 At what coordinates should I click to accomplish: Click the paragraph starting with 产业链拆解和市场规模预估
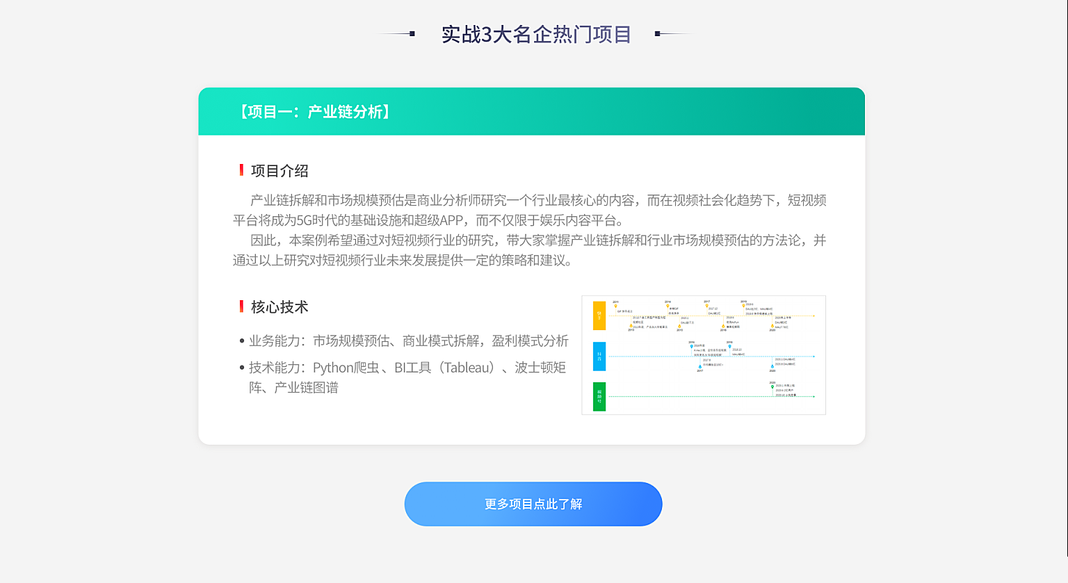coord(530,210)
